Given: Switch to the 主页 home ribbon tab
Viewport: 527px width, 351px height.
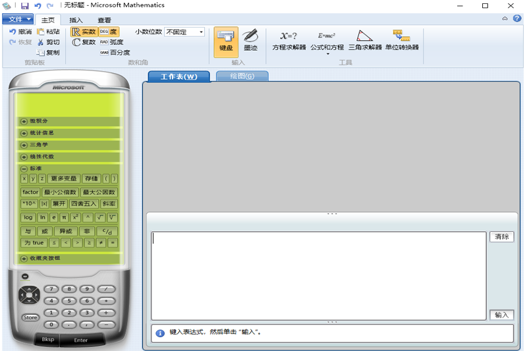Looking at the screenshot, I should pyautogui.click(x=47, y=20).
